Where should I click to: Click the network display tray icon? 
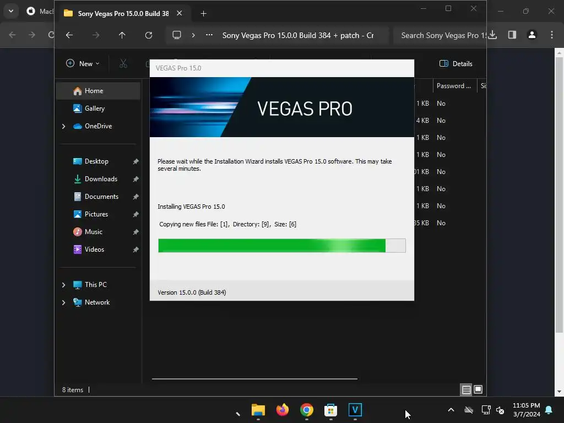(x=486, y=410)
